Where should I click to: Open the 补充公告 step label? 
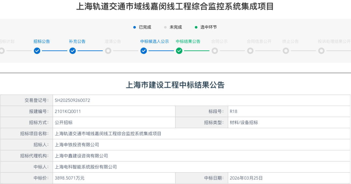click(77, 41)
